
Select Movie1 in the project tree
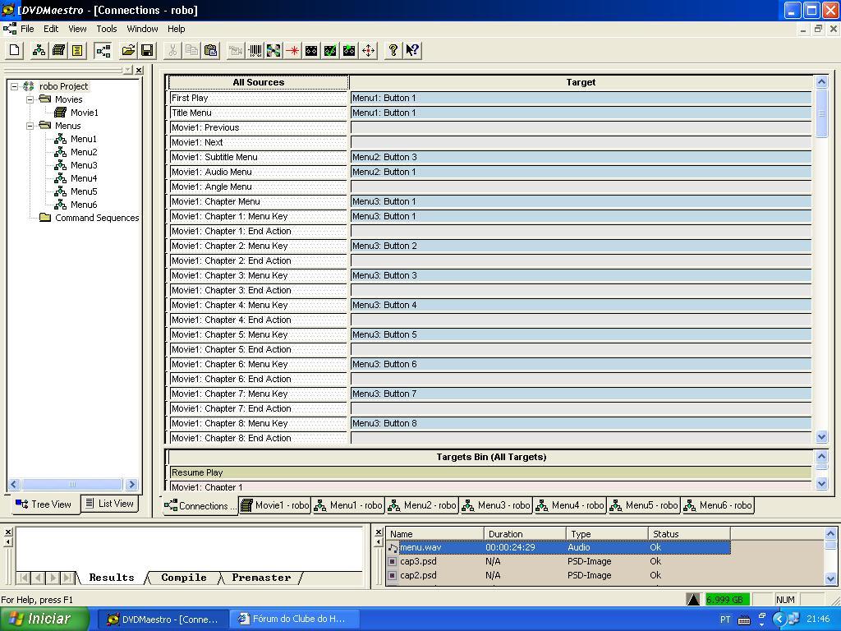tap(85, 113)
